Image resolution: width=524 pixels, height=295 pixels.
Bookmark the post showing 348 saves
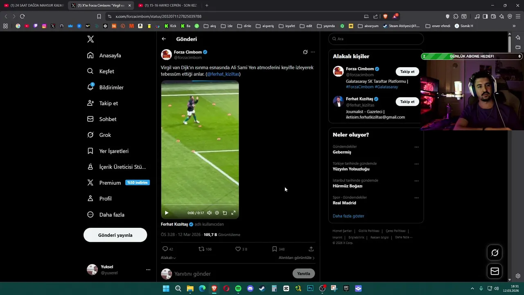tap(278, 249)
